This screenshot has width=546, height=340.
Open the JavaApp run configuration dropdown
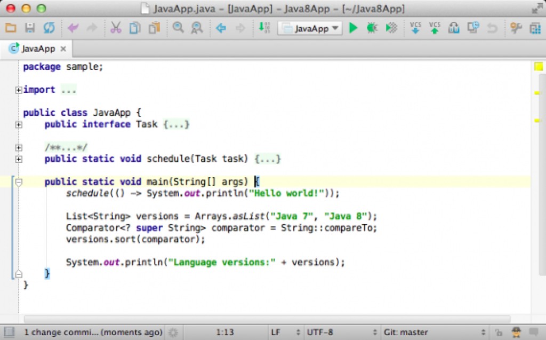click(310, 28)
